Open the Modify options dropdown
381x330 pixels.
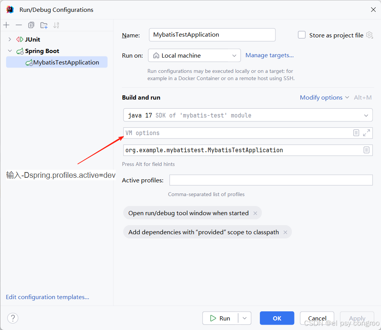[324, 98]
